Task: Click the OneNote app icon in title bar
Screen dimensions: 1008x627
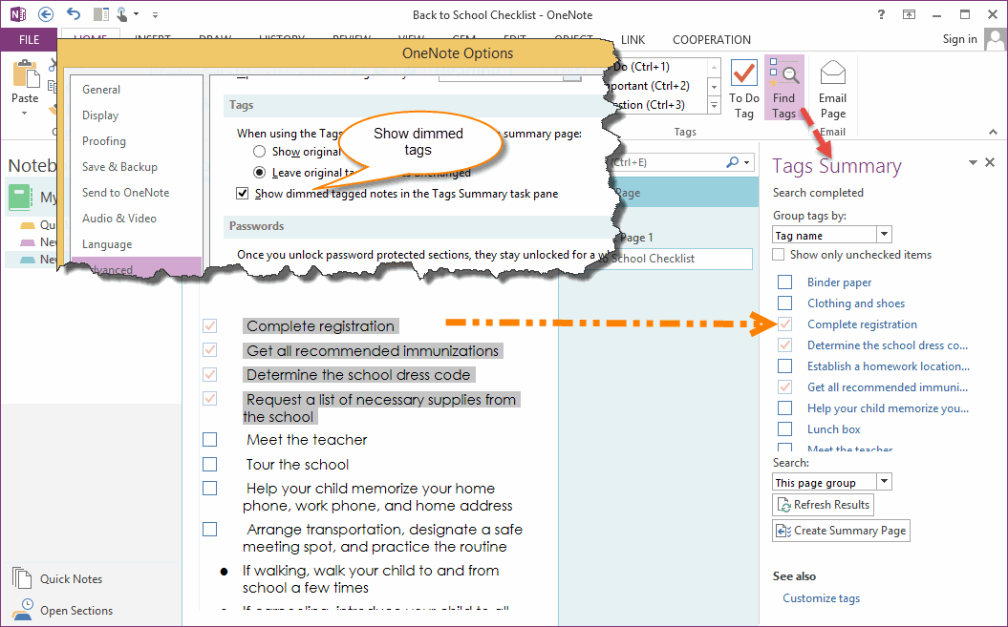Action: point(17,13)
